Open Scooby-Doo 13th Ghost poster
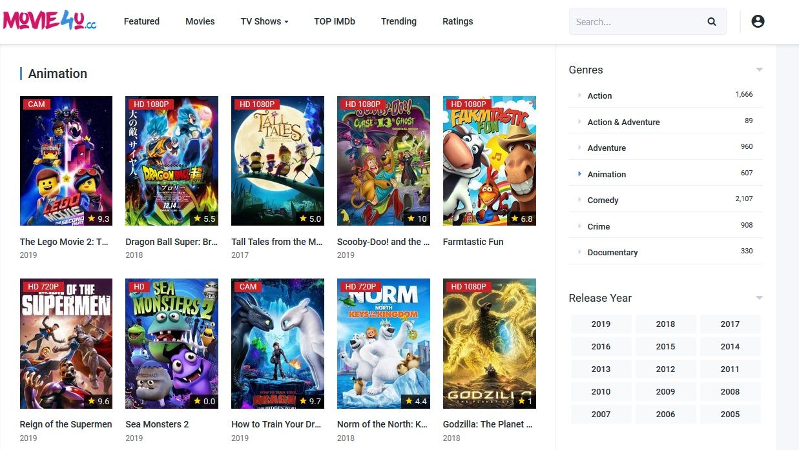Image resolution: width=799 pixels, height=450 pixels. tap(384, 161)
